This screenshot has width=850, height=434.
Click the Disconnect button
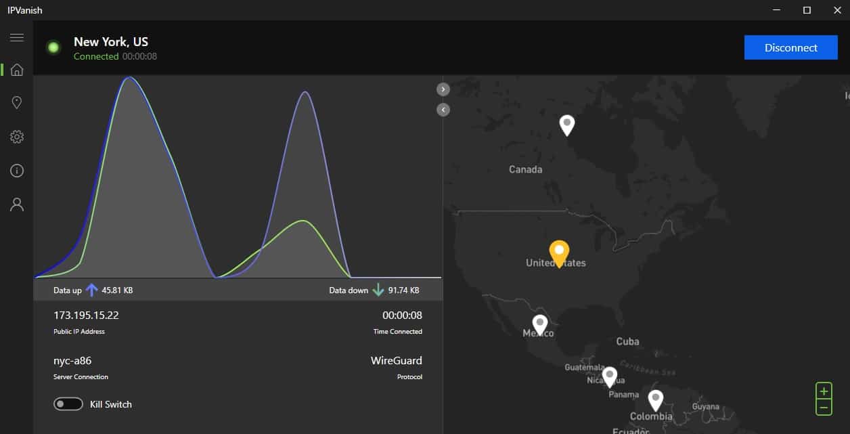(791, 47)
